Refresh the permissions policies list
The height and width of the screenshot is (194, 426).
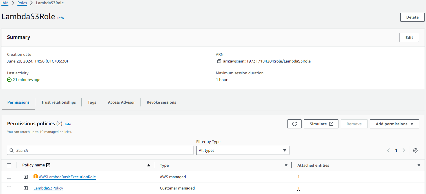(294, 124)
